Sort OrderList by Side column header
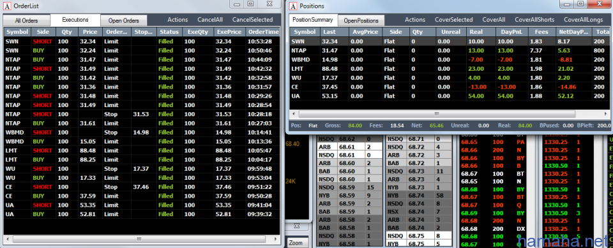The width and height of the screenshot is (613, 248). [43, 32]
